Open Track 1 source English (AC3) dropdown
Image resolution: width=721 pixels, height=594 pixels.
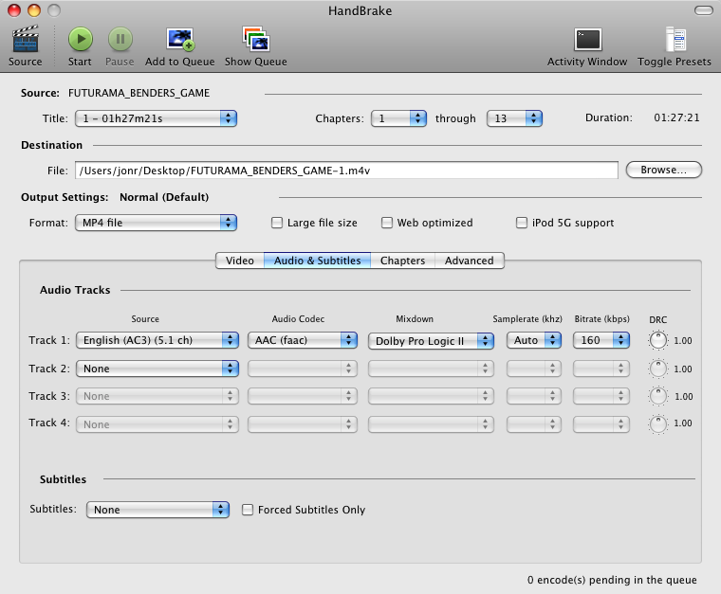pyautogui.click(x=157, y=340)
